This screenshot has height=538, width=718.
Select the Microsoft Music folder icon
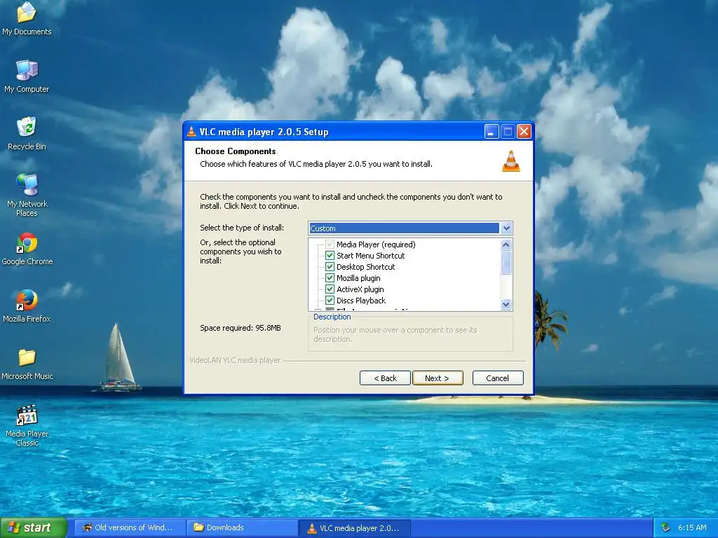point(27,364)
